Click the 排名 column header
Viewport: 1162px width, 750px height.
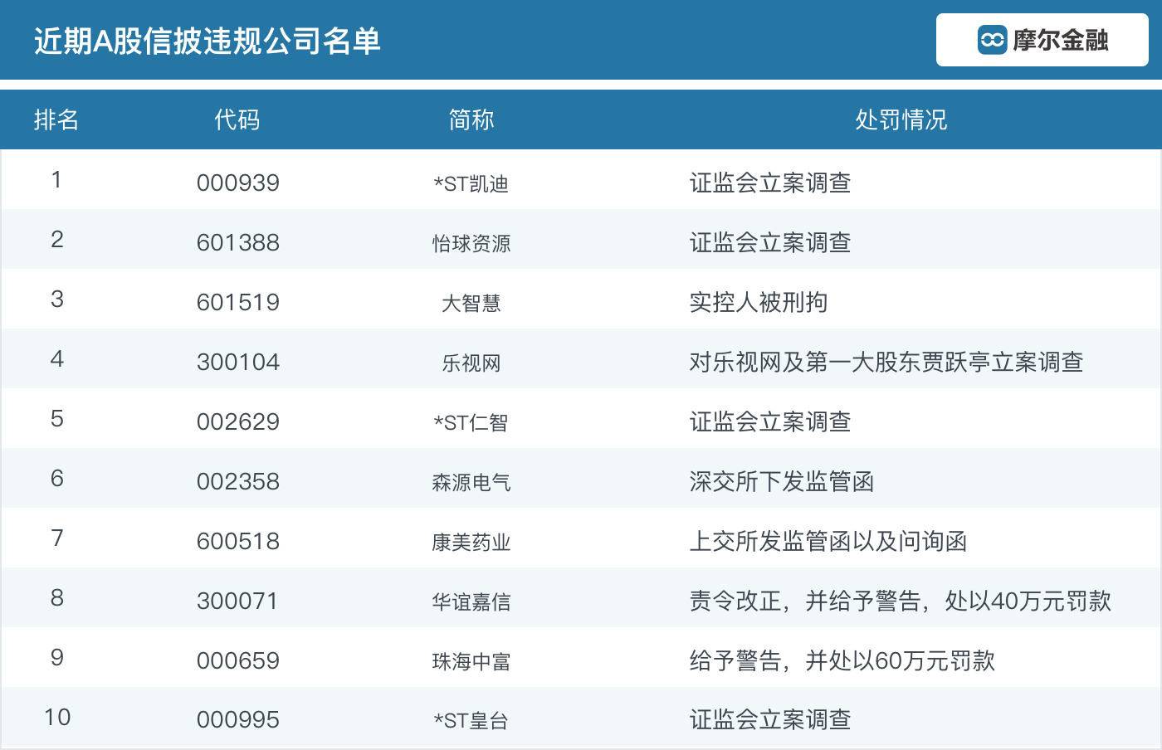56,119
